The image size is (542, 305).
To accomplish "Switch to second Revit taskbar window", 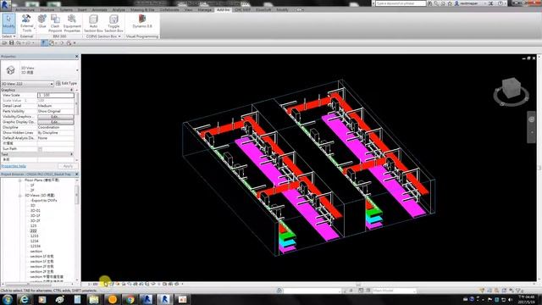I will 164,299.
